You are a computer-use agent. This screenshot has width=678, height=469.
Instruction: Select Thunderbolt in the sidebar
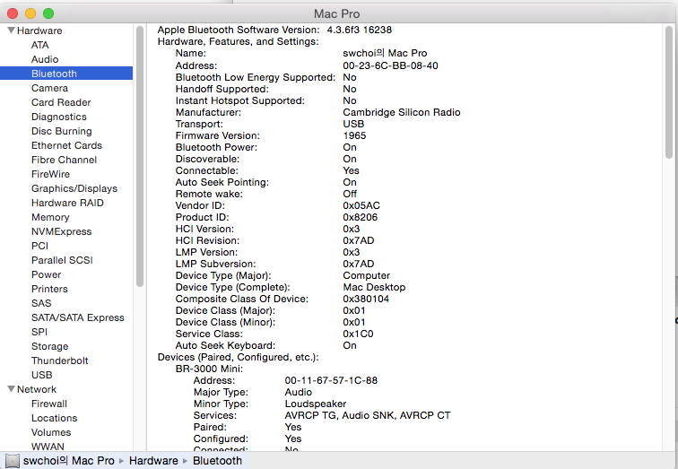click(60, 360)
